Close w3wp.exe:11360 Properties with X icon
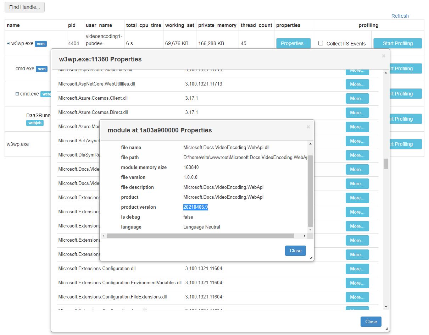The height and width of the screenshot is (335, 429). (384, 56)
